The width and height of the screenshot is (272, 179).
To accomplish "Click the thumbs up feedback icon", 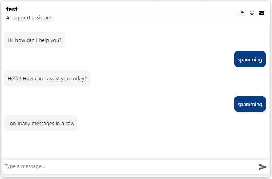I will point(242,13).
